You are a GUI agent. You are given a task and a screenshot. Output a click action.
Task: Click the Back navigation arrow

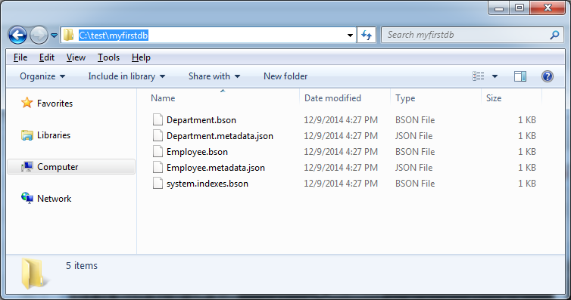point(17,36)
